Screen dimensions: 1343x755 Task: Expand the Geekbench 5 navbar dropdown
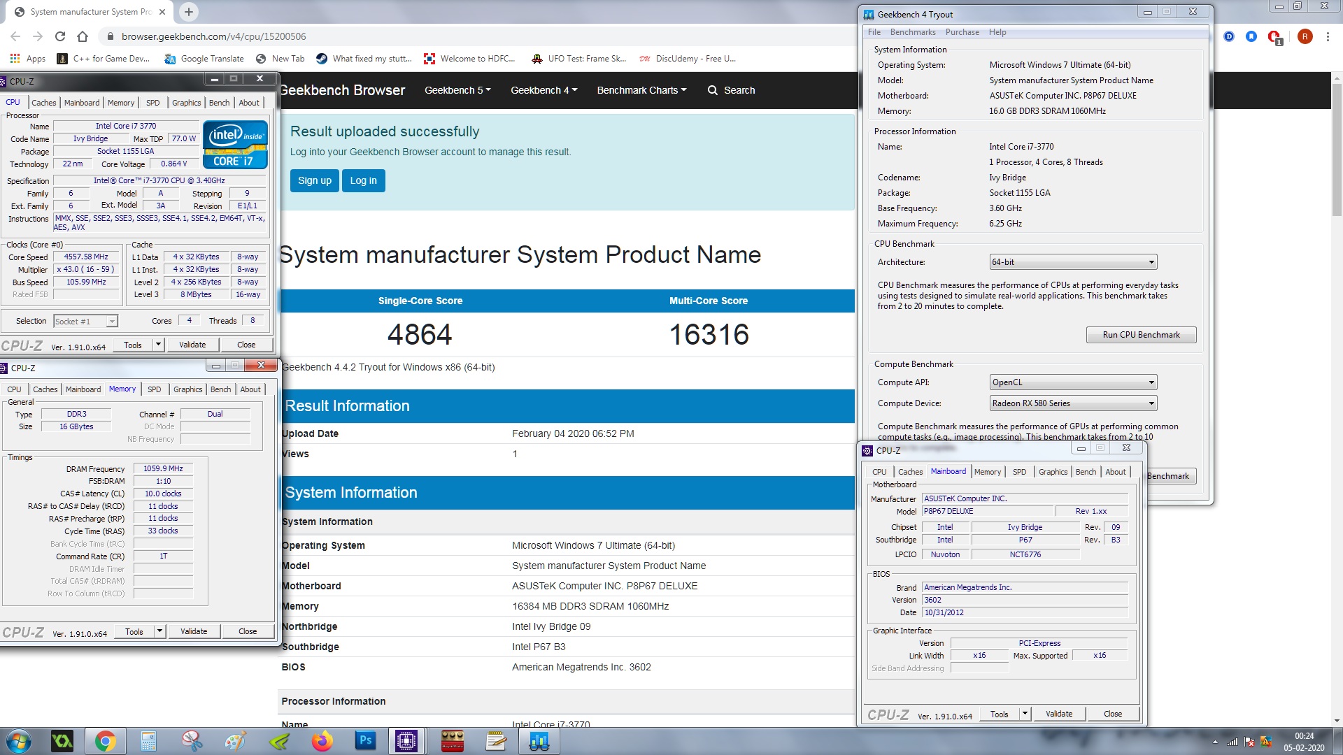pos(457,90)
